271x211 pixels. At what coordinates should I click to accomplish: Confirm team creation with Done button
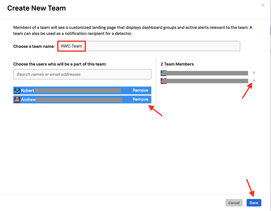pos(254,203)
